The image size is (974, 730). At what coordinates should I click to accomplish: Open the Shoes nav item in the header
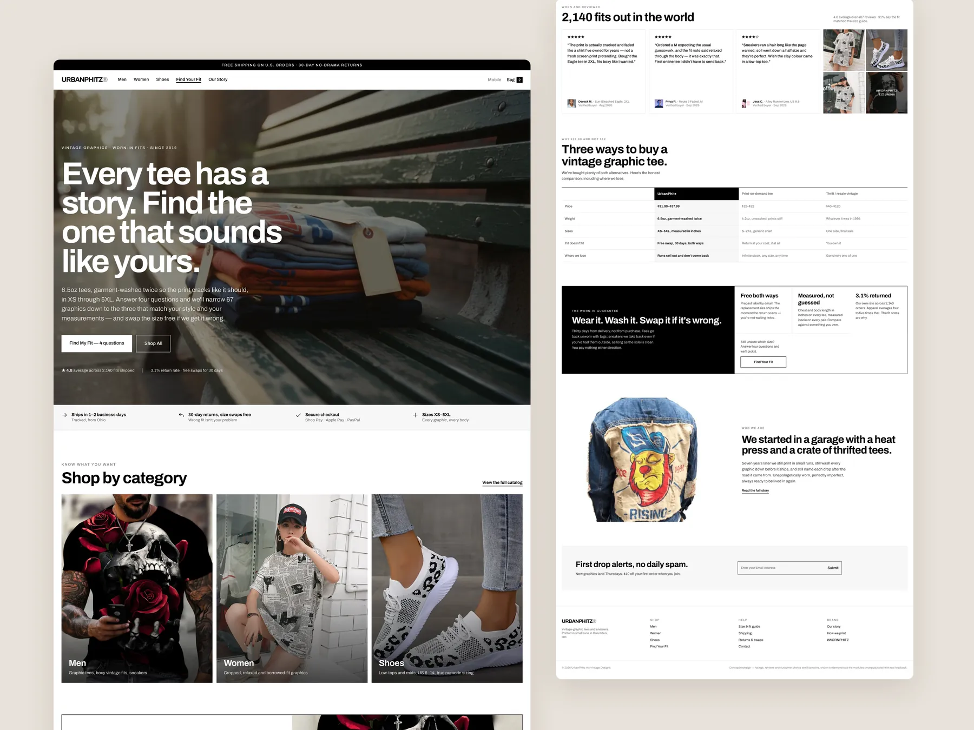click(x=162, y=79)
